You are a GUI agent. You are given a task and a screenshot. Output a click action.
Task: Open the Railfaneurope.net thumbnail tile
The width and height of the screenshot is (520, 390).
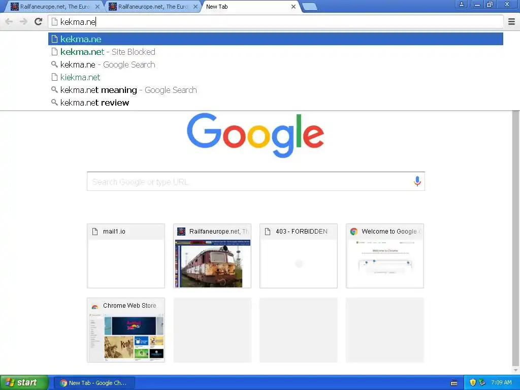click(x=212, y=256)
